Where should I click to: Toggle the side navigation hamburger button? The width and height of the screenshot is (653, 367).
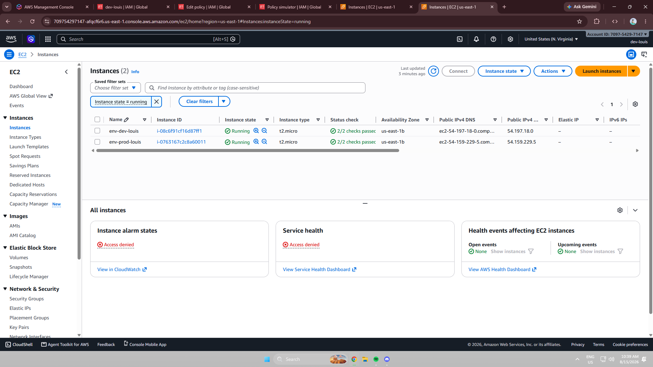[9, 54]
